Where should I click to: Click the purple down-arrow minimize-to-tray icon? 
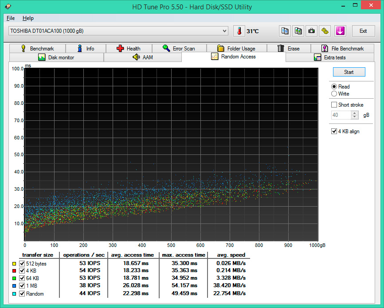[x=340, y=31]
